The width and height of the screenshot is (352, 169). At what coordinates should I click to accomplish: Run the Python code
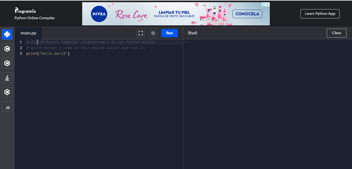pos(169,33)
